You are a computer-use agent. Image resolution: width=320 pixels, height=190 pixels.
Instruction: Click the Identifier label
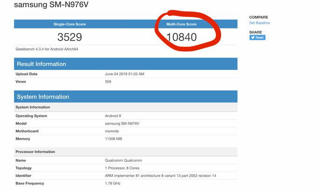[x=23, y=176]
